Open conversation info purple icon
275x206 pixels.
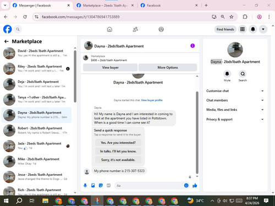193,46
